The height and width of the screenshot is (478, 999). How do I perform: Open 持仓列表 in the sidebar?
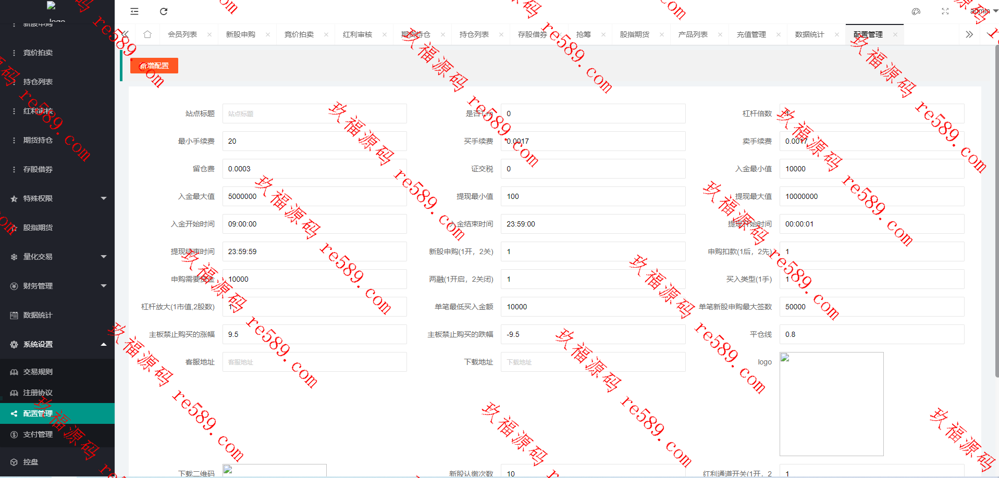point(57,82)
